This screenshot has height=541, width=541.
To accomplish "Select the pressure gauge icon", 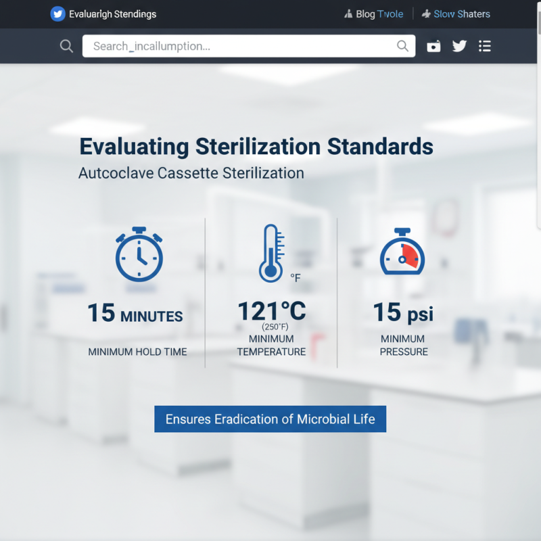I will coord(402,252).
